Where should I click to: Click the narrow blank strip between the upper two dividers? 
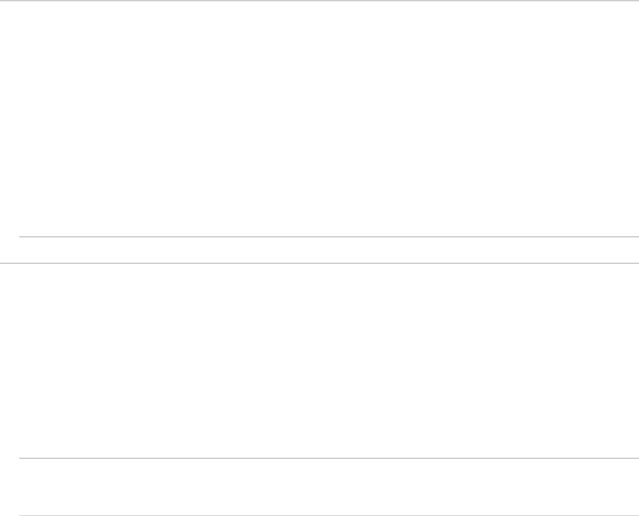click(x=319, y=250)
